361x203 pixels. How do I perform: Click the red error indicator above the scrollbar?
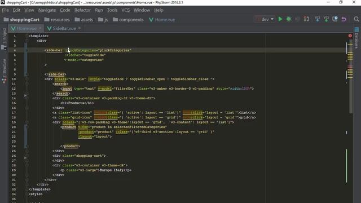click(350, 36)
